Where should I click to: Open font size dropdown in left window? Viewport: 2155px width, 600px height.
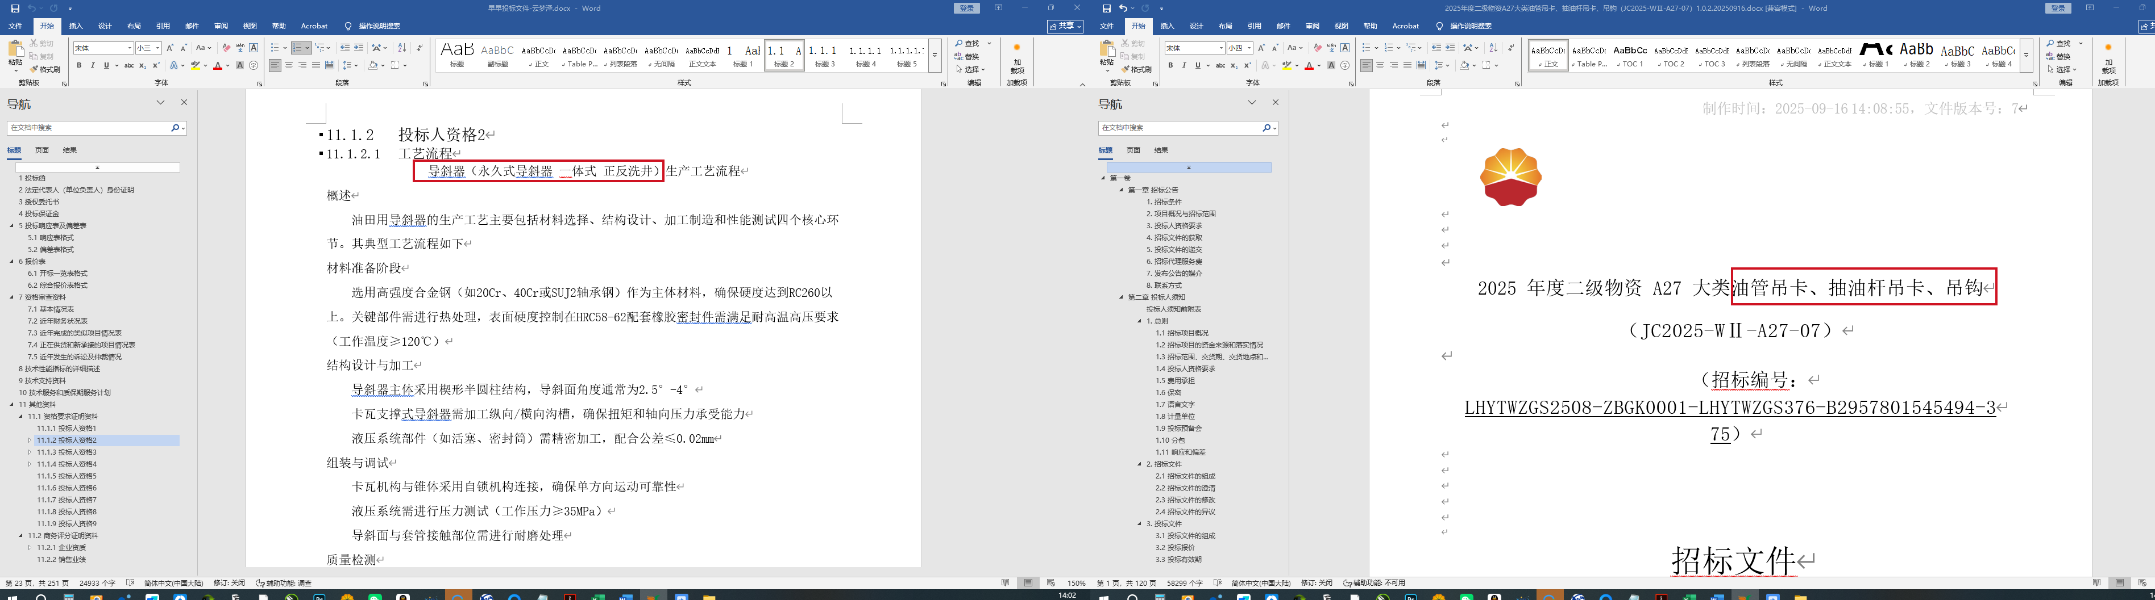(x=157, y=48)
